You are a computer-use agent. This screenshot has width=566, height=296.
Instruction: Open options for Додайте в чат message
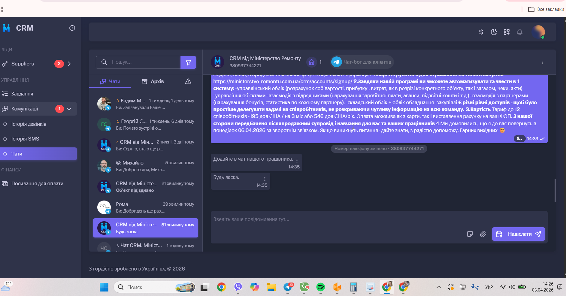297,161
